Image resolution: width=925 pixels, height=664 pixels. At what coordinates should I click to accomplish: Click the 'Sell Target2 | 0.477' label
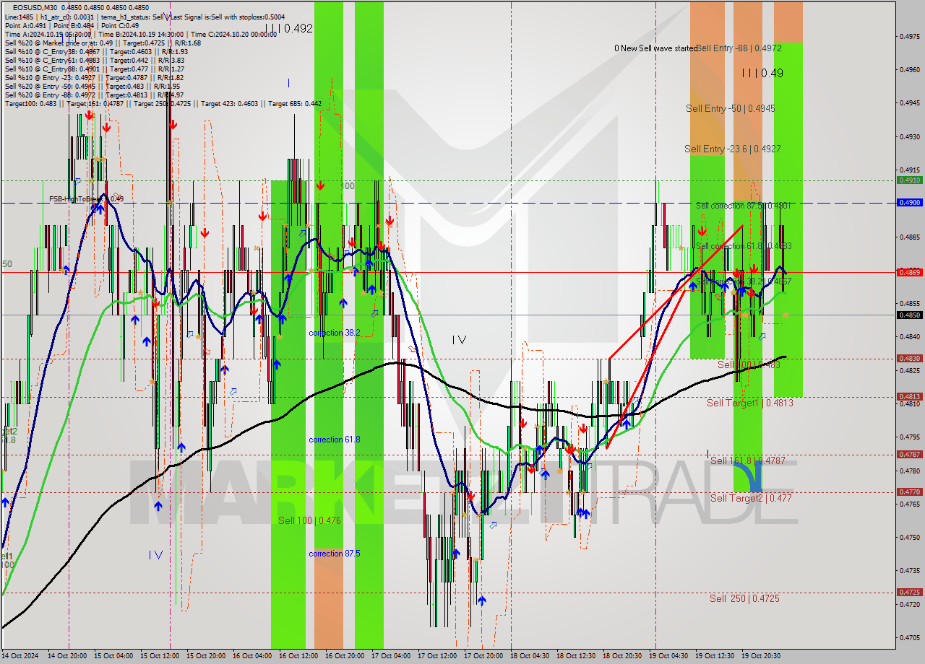[751, 498]
